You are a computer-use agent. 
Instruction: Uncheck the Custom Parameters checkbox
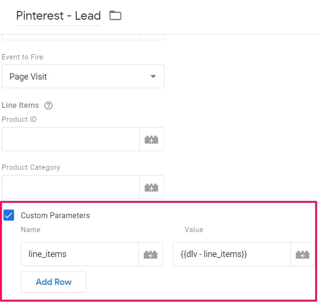click(x=9, y=215)
